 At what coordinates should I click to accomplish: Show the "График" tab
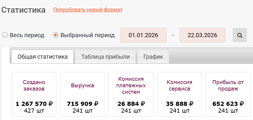click(153, 57)
